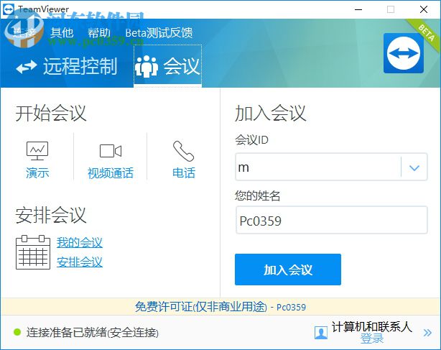
Task: Click the contact avatar icon beside 计算机和联系人
Action: pos(321,333)
